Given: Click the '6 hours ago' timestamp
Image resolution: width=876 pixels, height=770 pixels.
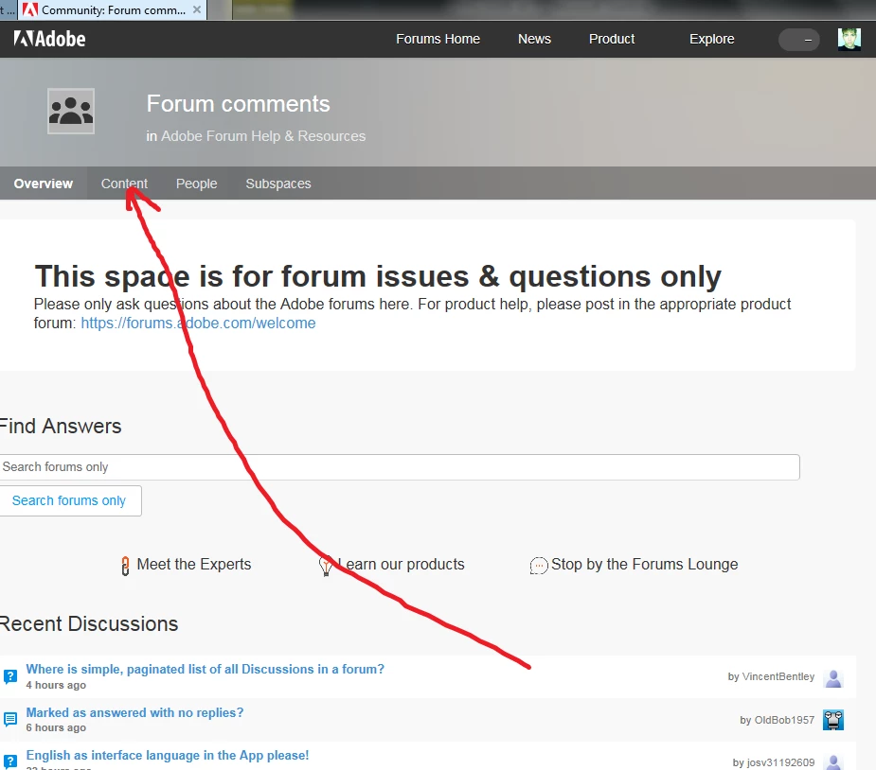Looking at the screenshot, I should coord(56,727).
